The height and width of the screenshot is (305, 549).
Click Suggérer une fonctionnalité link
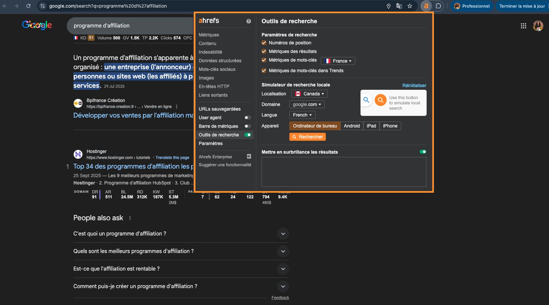(x=225, y=165)
